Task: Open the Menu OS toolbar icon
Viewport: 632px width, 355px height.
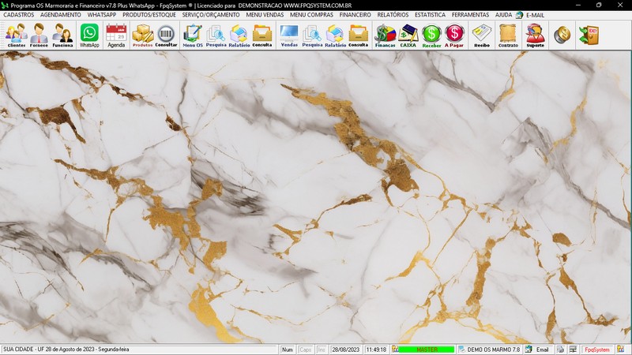Action: 193,35
